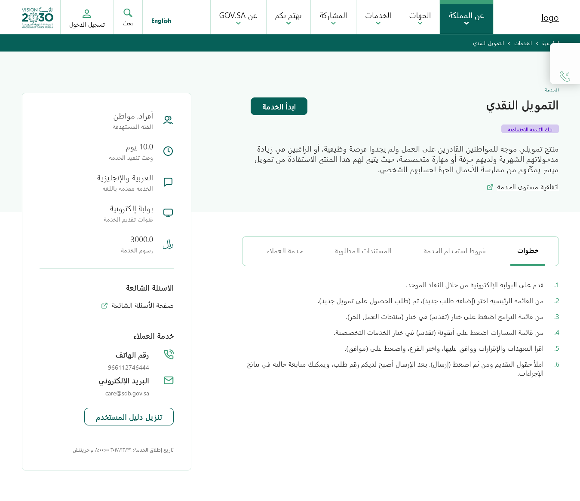
Task: Click email care@sdb.gov.sa
Action: tap(127, 393)
